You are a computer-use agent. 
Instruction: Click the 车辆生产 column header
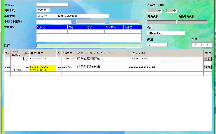(69, 53)
